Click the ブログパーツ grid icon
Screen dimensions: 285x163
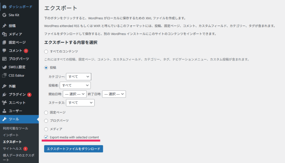point(4,59)
